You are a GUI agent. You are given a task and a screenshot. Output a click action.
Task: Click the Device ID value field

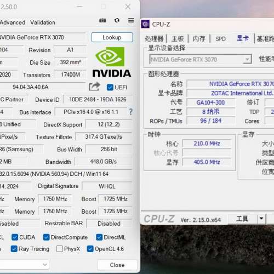[x=98, y=99]
